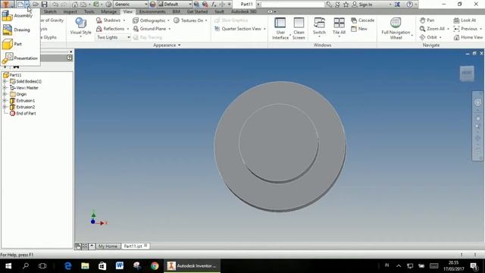Select End of Part marker
The image size is (485, 273).
tap(23, 113)
